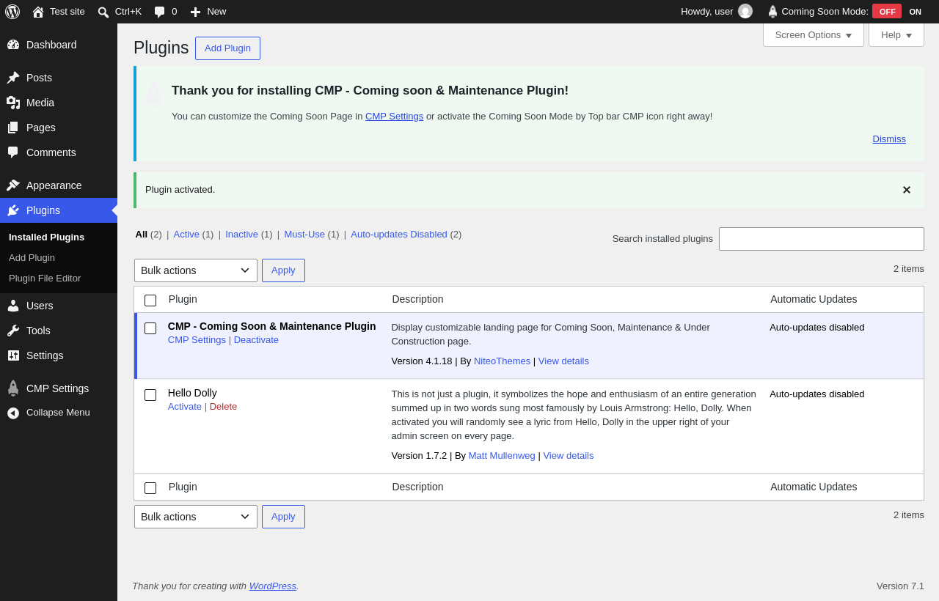Check the select-all box in table header
This screenshot has width=939, height=601.
[x=150, y=300]
